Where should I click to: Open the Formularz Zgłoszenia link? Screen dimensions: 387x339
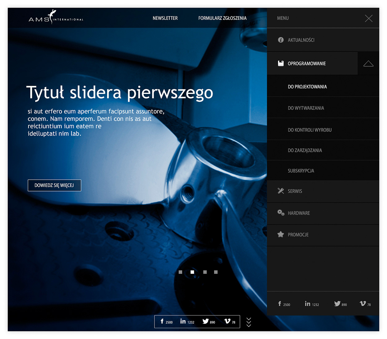222,18
